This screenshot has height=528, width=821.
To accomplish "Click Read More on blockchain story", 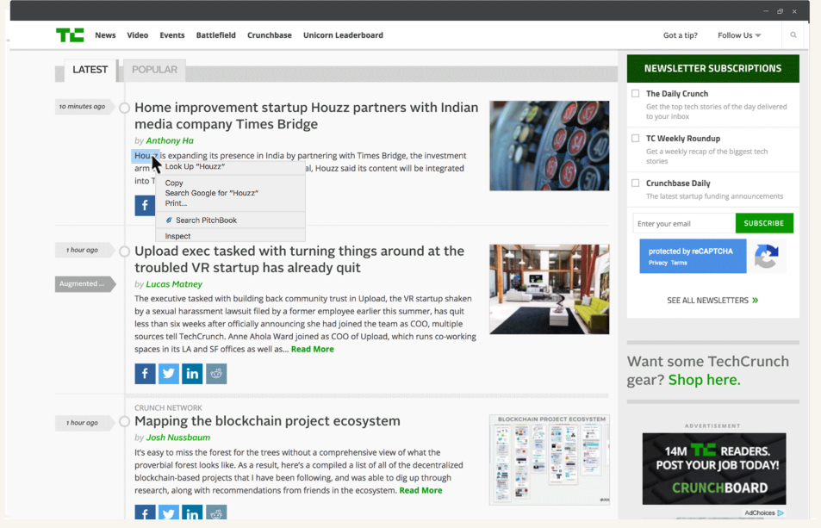I will 420,490.
